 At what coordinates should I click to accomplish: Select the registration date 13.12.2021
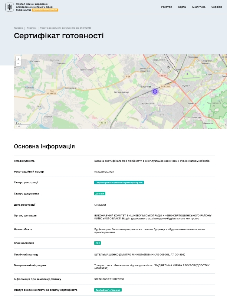coord(100,205)
